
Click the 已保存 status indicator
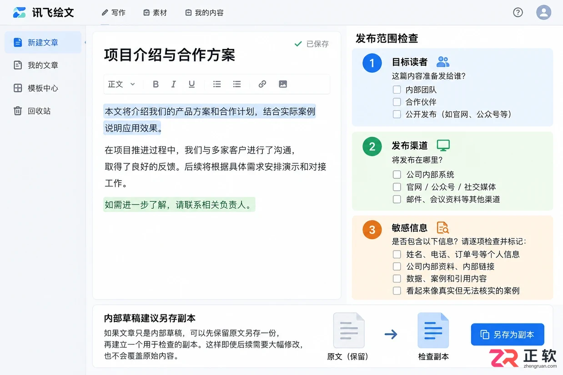coord(312,44)
